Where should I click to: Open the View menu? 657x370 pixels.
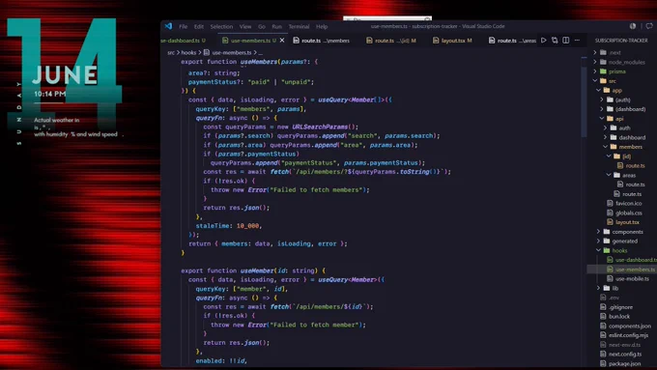245,26
